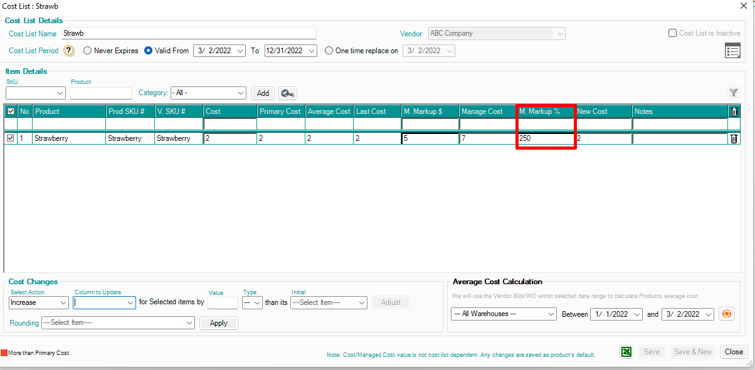Select the One time replace on option
Image resolution: width=755 pixels, height=370 pixels.
pyautogui.click(x=329, y=51)
